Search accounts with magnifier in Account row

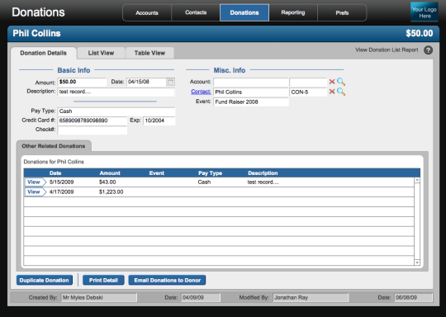point(341,82)
